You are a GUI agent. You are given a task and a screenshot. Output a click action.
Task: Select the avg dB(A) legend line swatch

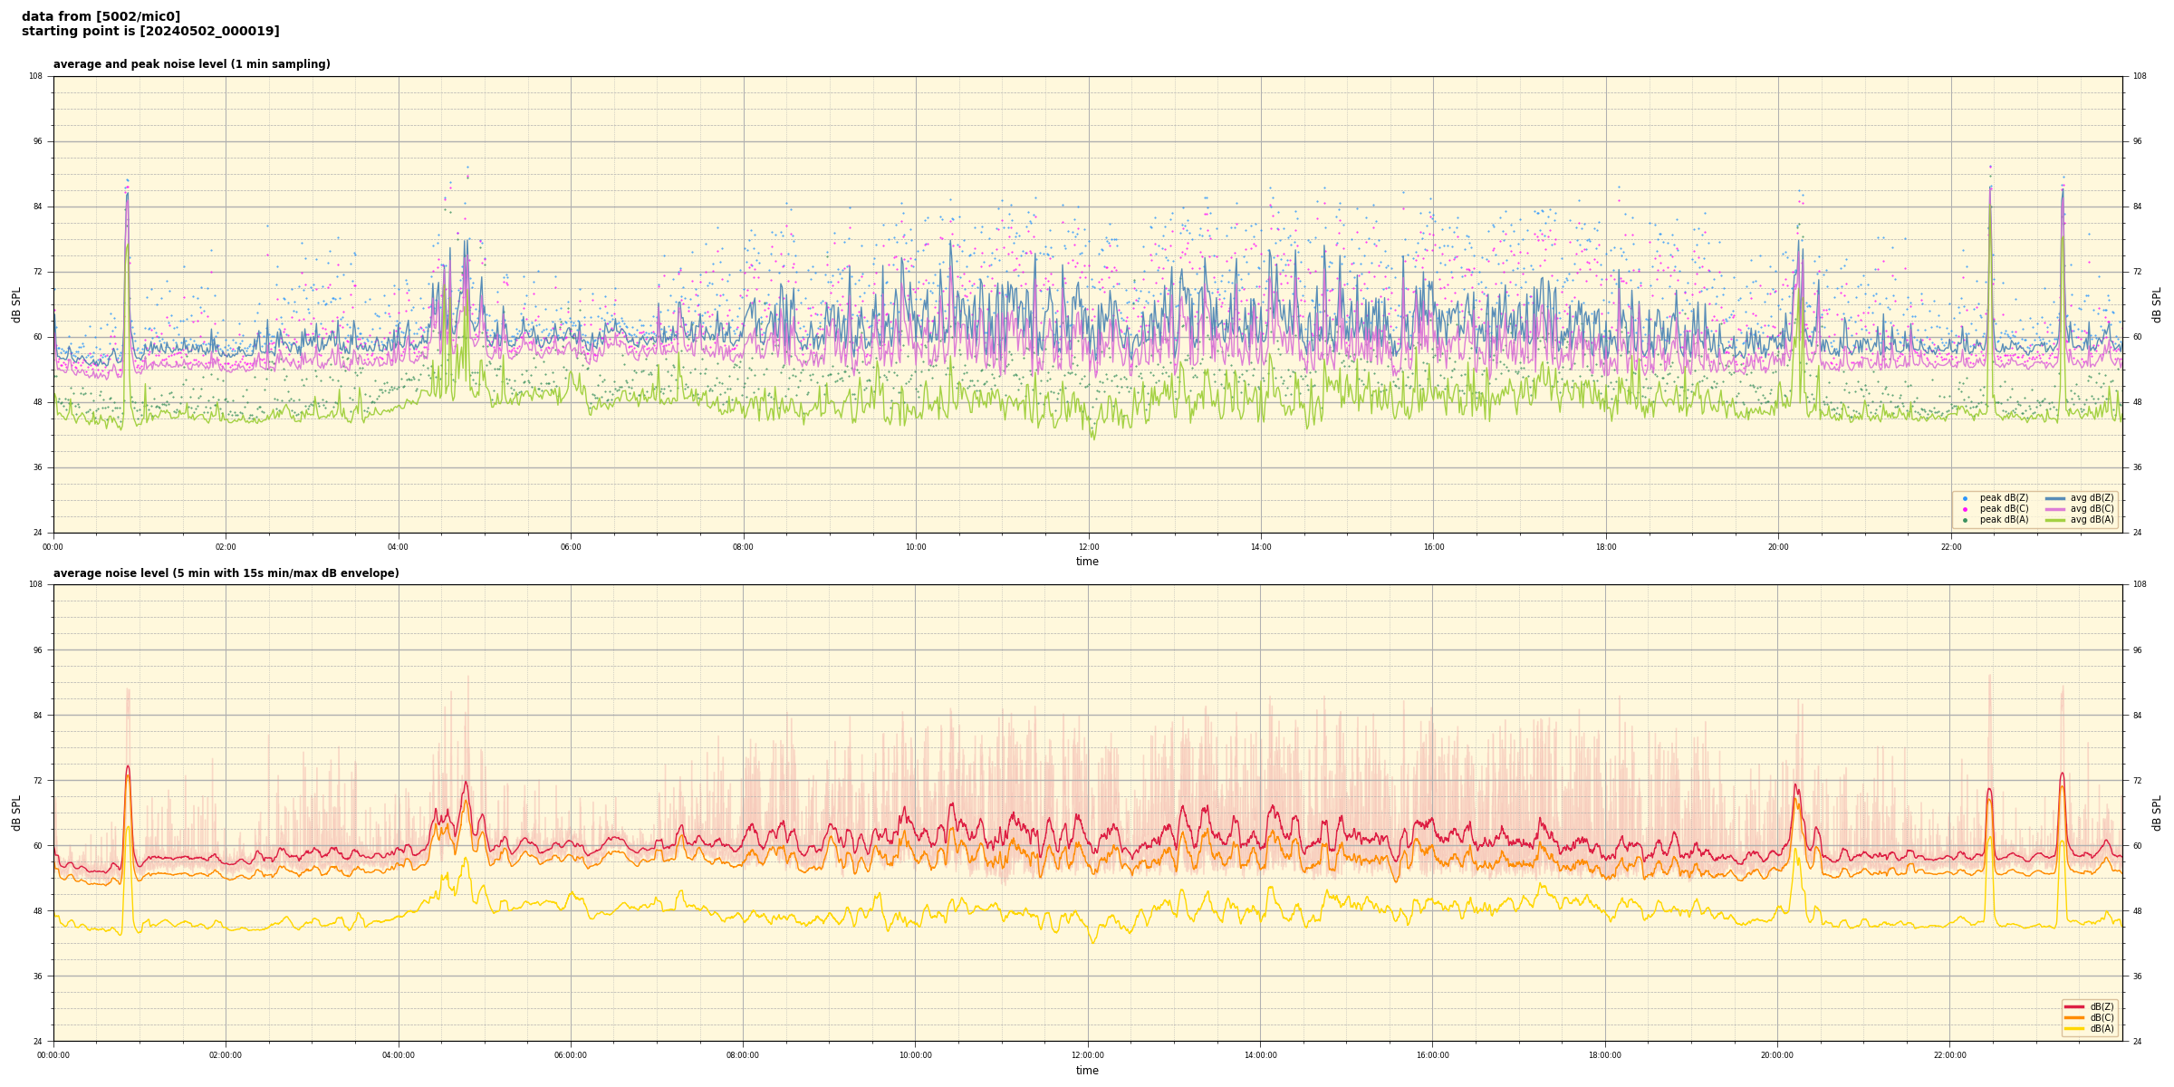(2055, 520)
